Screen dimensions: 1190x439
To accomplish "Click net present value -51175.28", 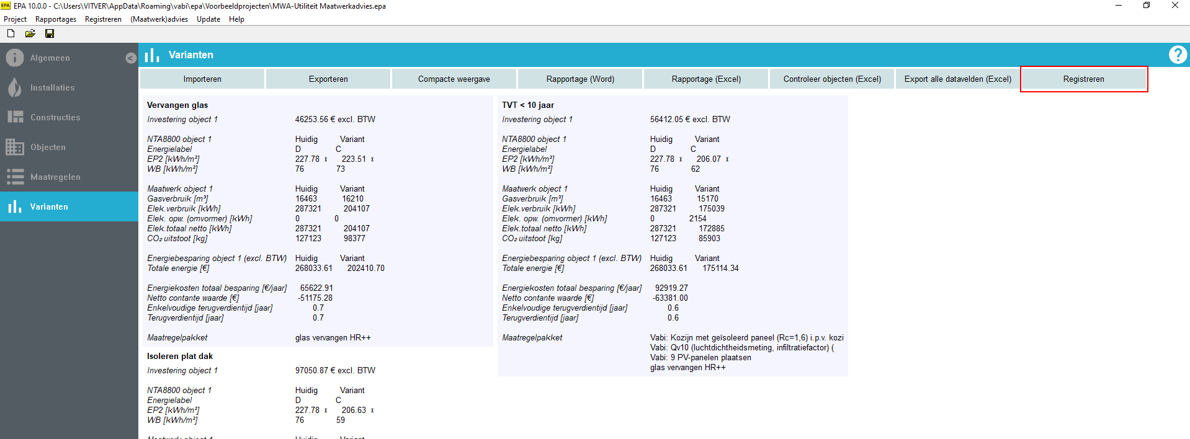I will point(315,298).
